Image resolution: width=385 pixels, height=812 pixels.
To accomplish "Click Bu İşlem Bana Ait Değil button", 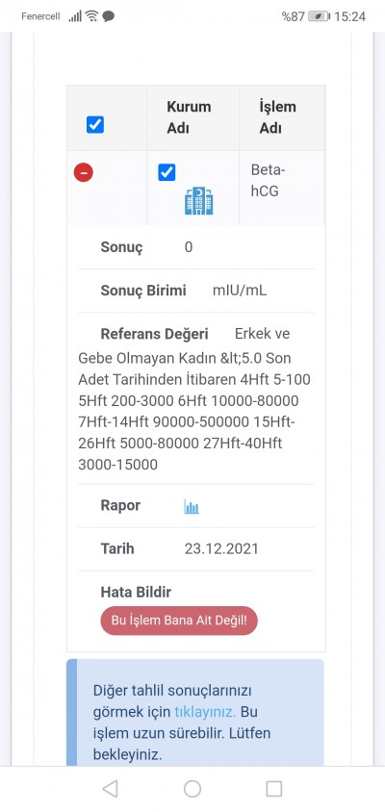I will tap(179, 621).
